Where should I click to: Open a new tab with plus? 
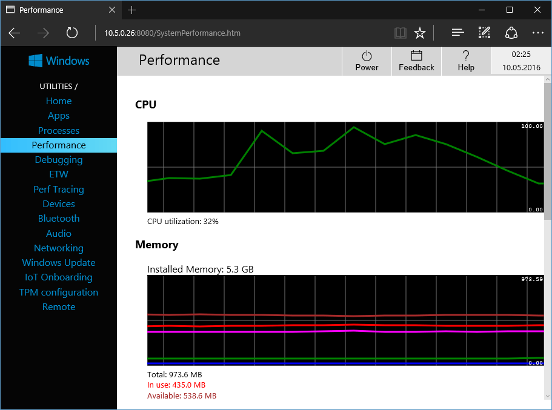[x=132, y=10]
